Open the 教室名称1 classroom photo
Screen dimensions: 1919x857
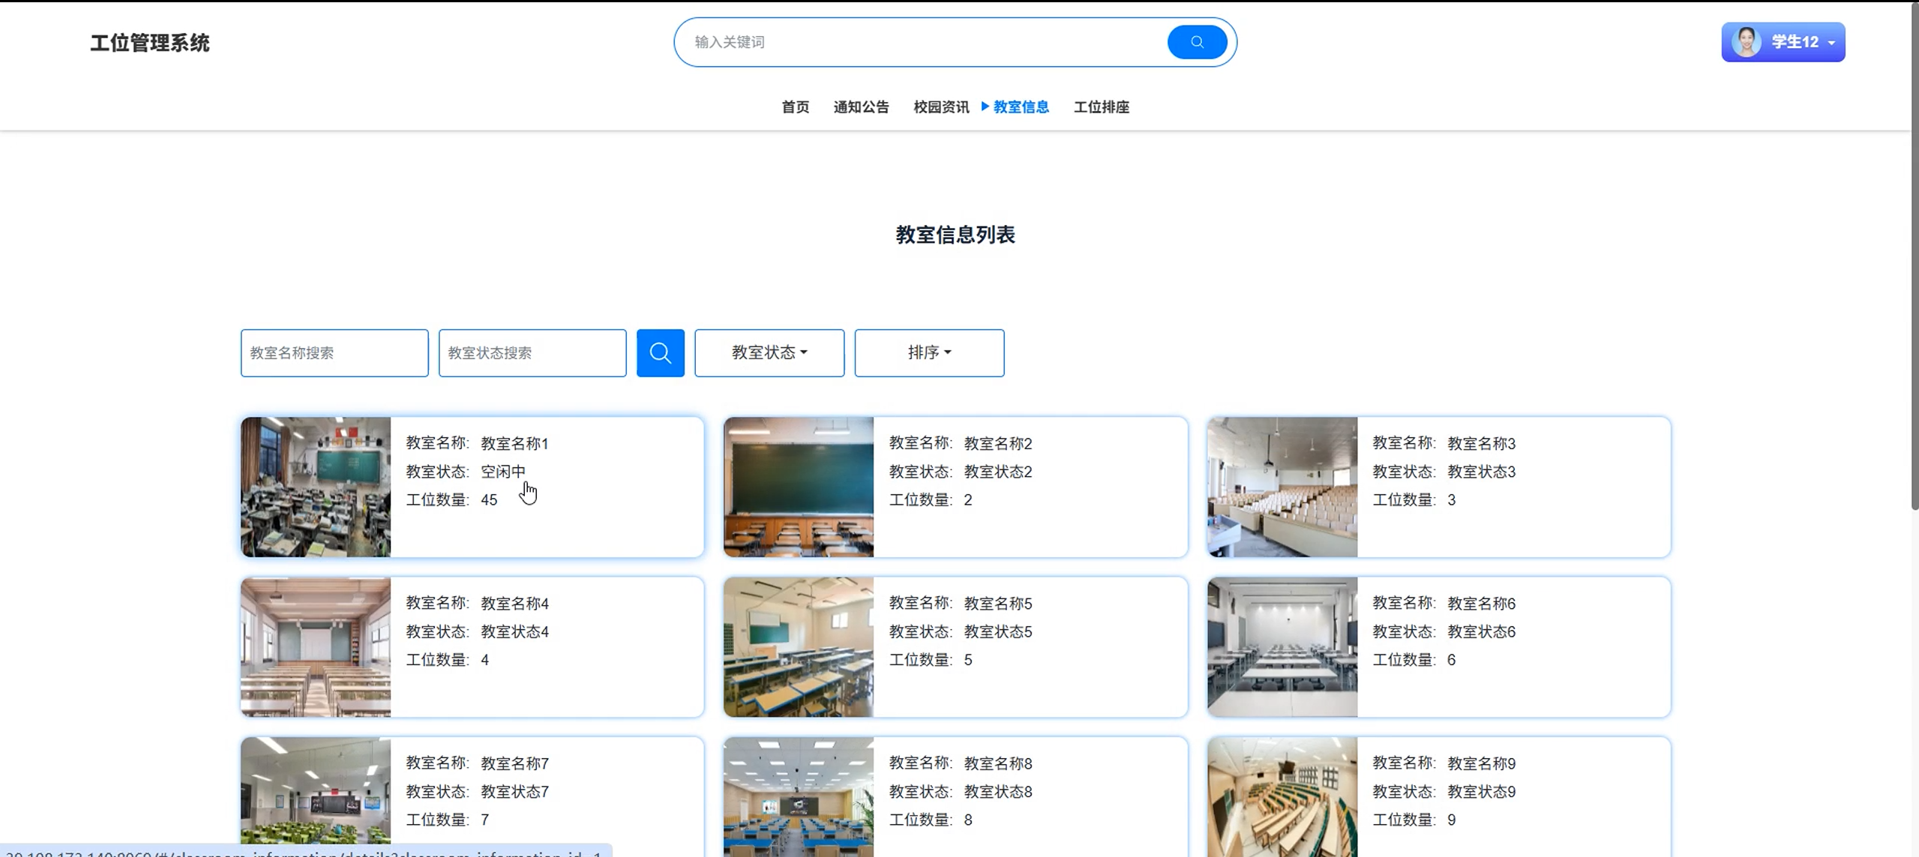tap(316, 487)
